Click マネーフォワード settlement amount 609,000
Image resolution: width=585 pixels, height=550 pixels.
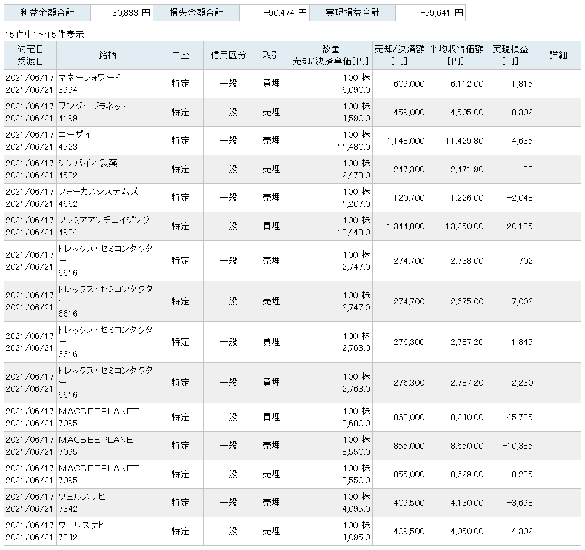tap(409, 84)
